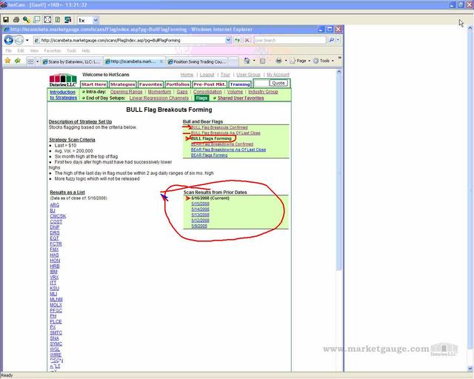
Task: Open the Start Here tab
Action: click(94, 84)
